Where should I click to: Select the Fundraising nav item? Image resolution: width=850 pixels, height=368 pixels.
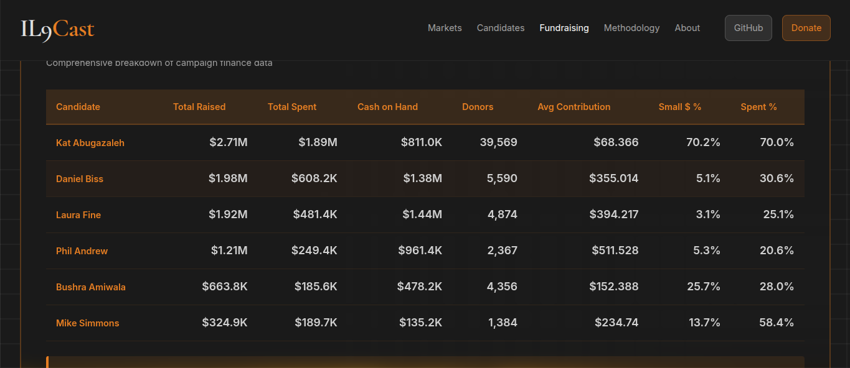[564, 28]
